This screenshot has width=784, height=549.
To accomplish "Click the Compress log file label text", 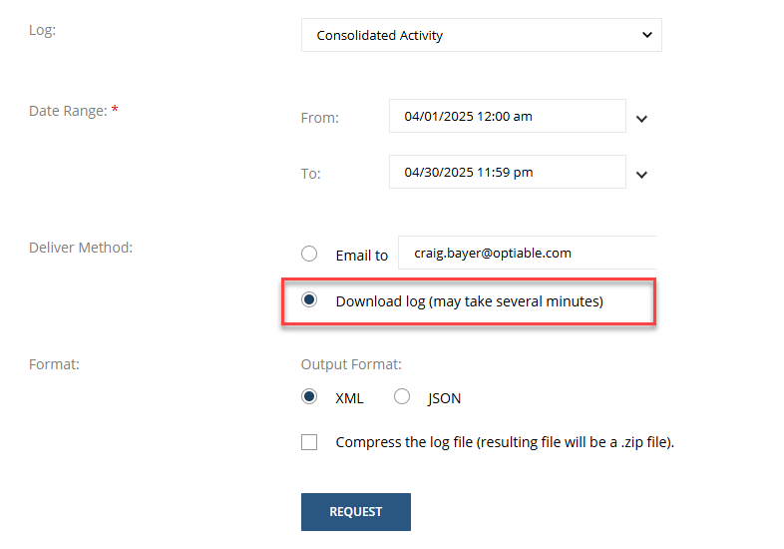I will click(505, 442).
